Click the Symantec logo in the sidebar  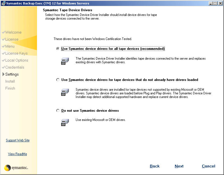[x=16, y=168]
